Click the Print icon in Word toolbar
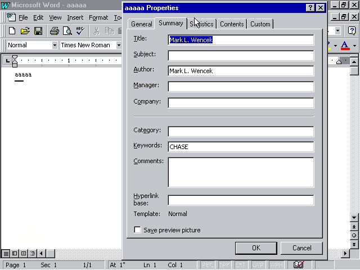360x270 pixels. (55, 31)
